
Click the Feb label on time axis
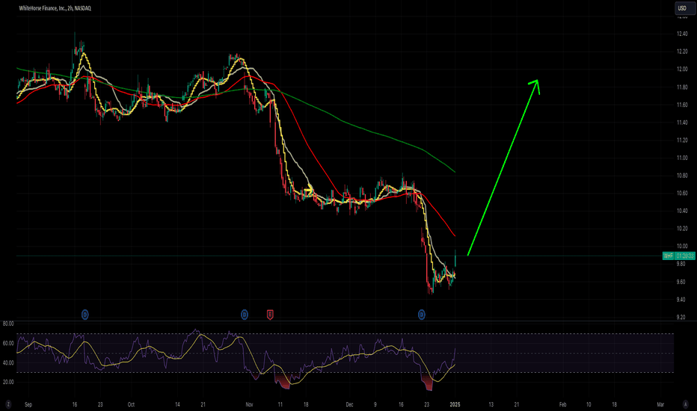[x=562, y=405]
